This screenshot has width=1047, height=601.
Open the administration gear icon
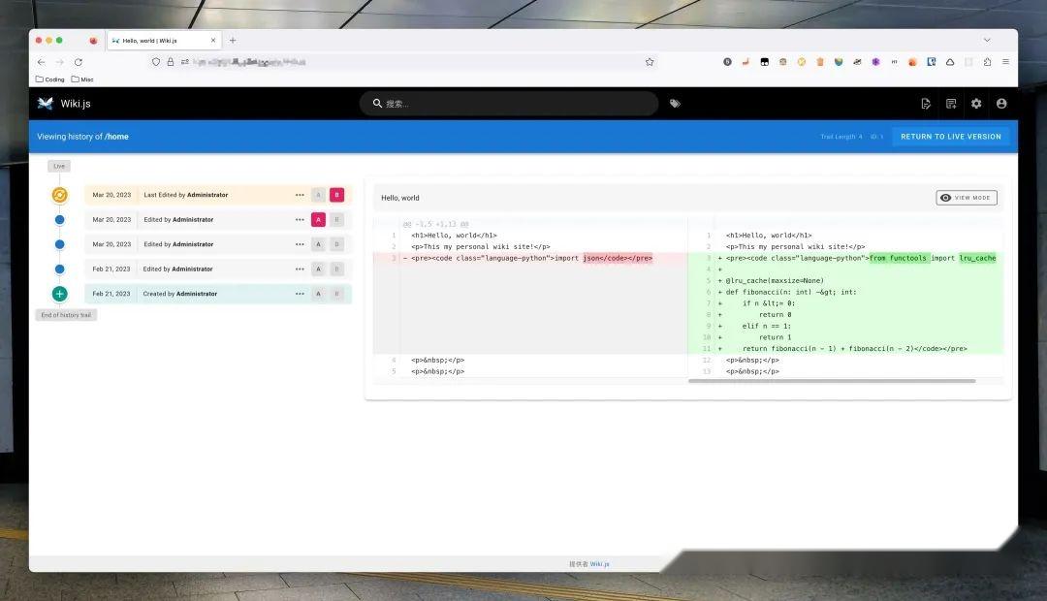click(976, 104)
